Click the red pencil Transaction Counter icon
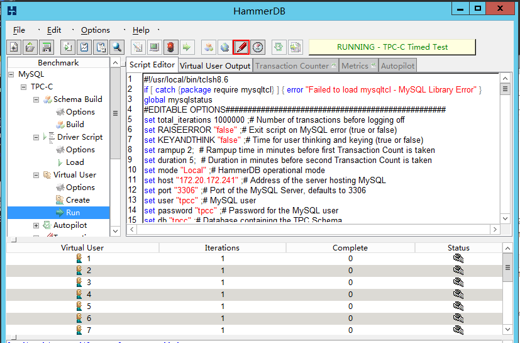 pyautogui.click(x=241, y=47)
